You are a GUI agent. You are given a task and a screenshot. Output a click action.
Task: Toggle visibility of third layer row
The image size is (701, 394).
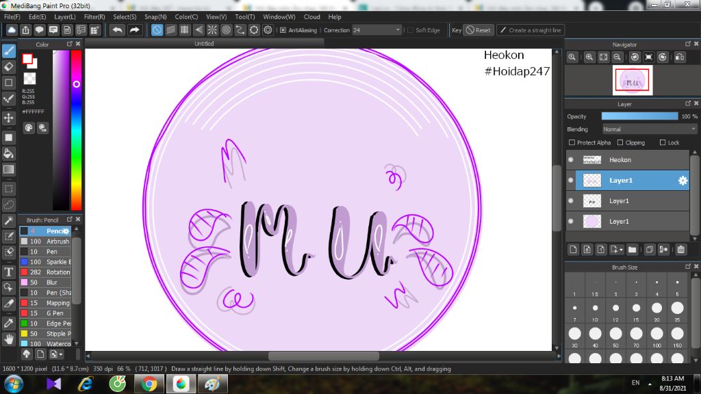tap(571, 200)
